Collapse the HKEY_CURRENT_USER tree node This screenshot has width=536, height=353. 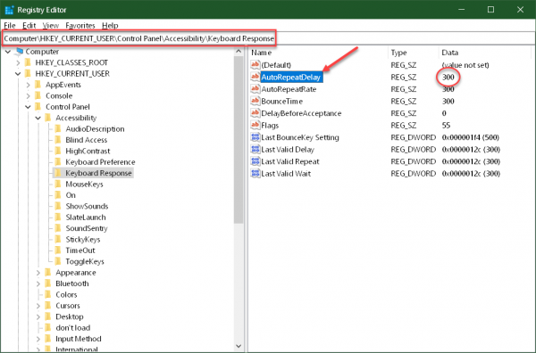click(18, 74)
